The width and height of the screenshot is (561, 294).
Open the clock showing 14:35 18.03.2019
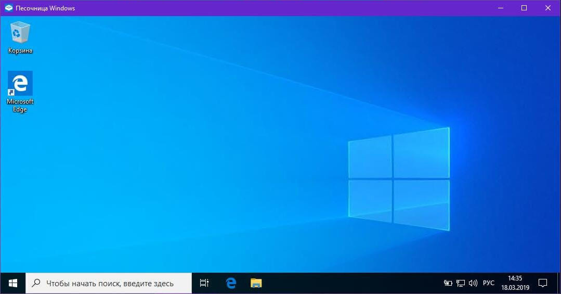point(515,283)
